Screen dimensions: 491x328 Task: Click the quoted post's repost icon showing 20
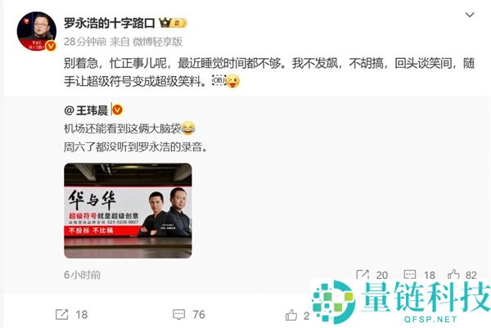363,275
